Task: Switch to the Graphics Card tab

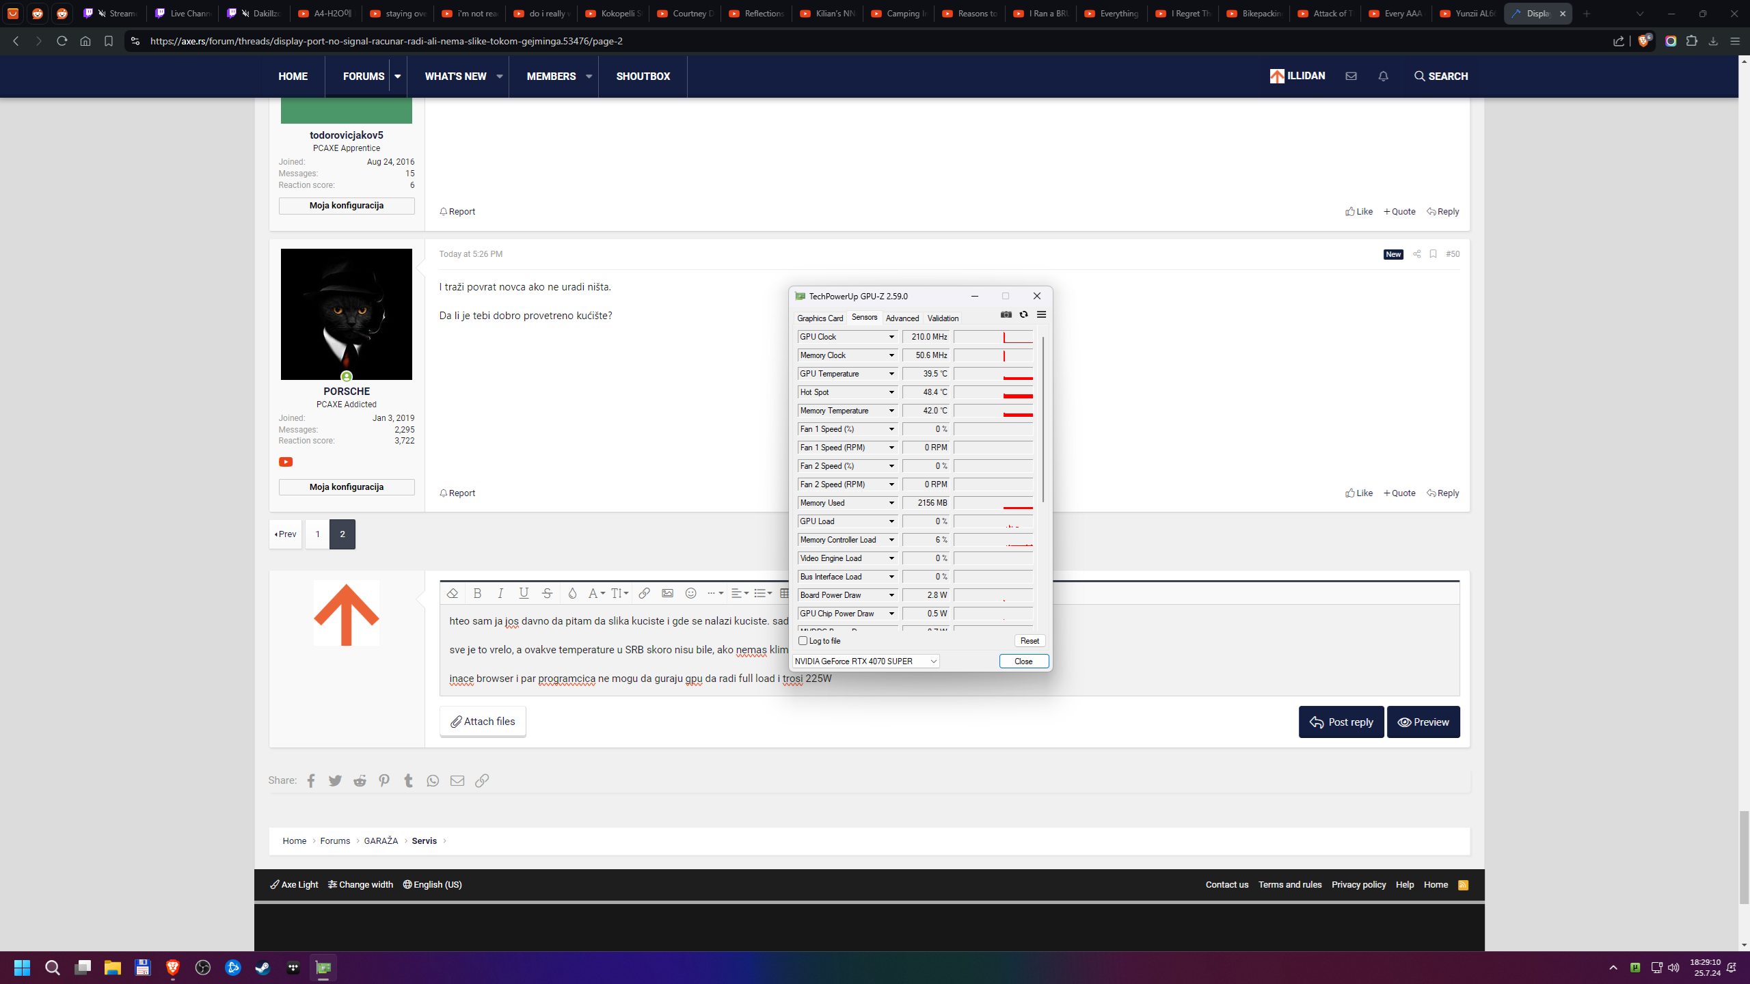Action: point(820,318)
